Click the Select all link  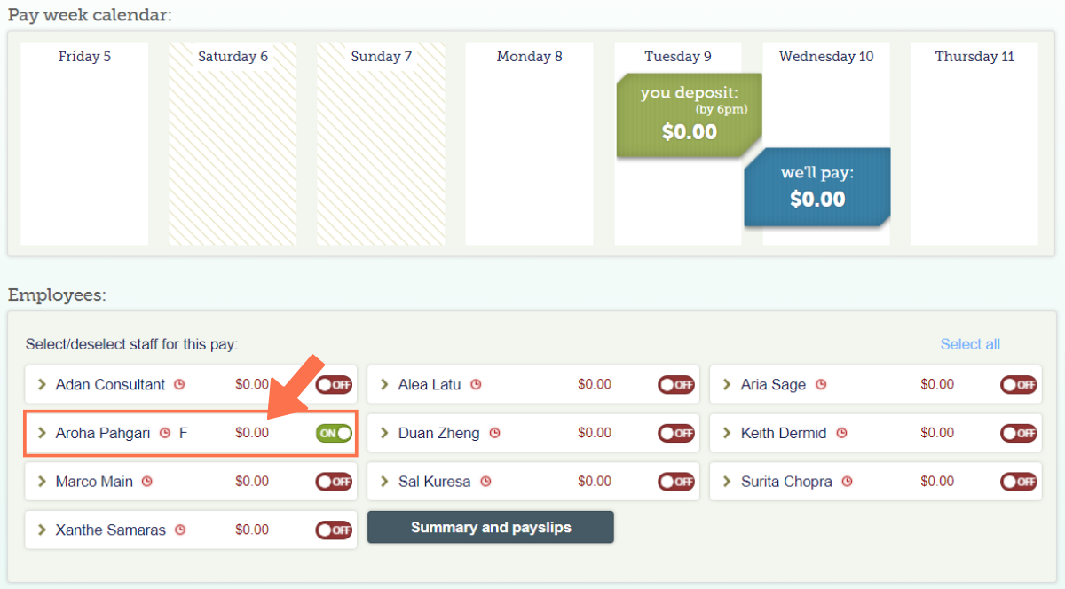pyautogui.click(x=970, y=344)
